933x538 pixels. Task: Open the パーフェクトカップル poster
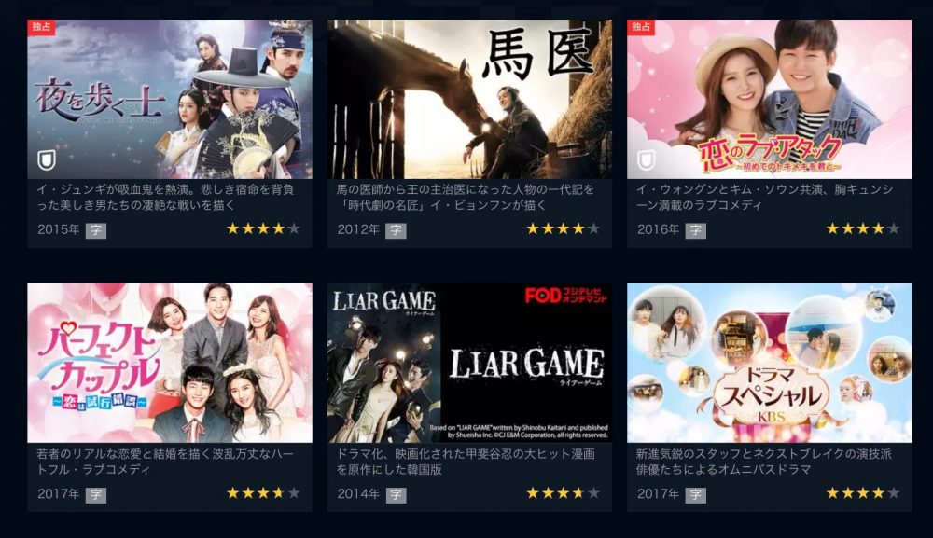[170, 364]
